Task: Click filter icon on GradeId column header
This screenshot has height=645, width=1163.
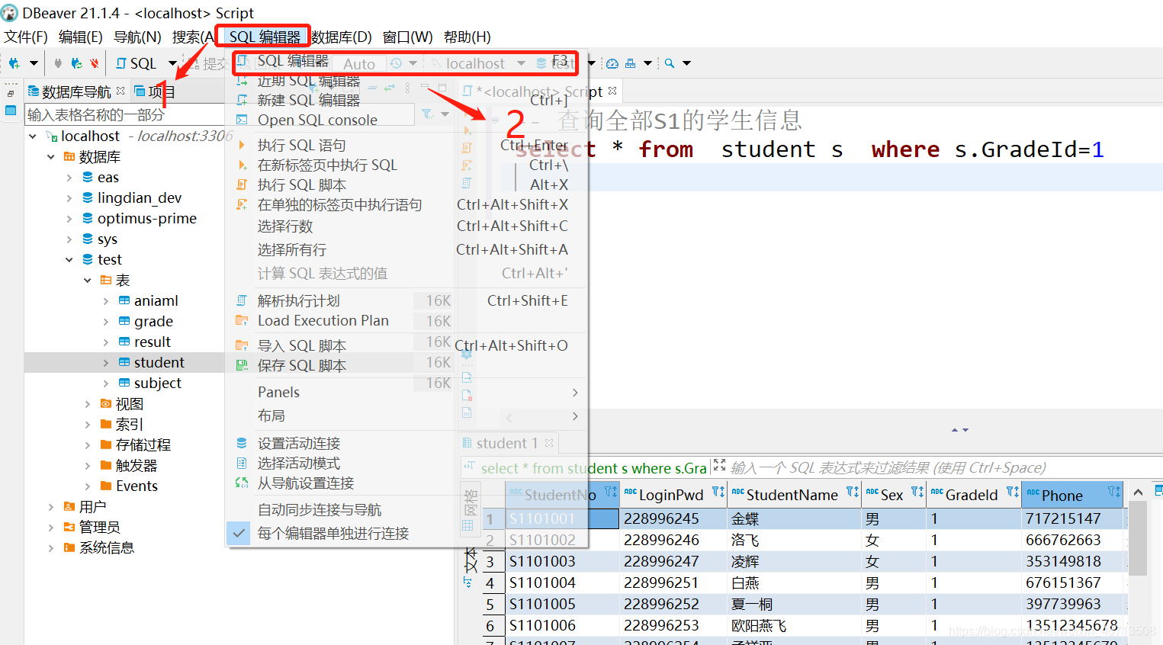Action: point(1013,492)
